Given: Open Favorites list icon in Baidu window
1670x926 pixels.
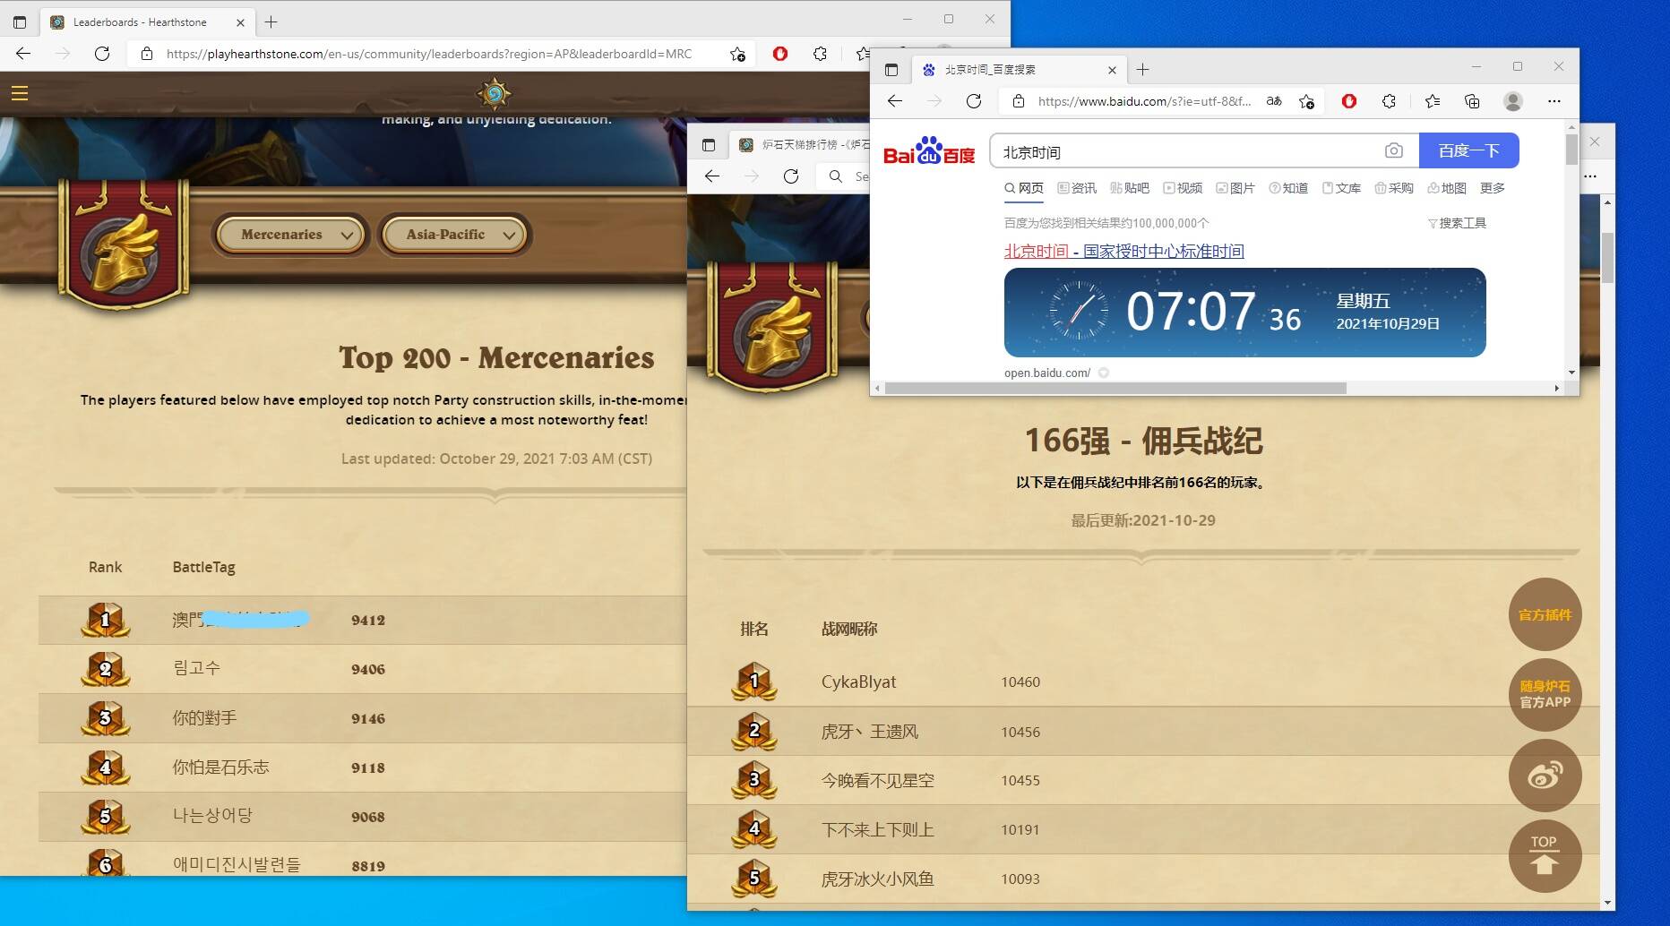Looking at the screenshot, I should [1433, 101].
